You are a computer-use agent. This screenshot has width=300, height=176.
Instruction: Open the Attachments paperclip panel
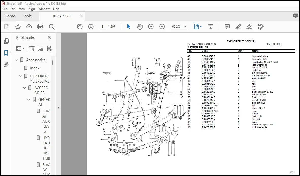[x=6, y=65]
